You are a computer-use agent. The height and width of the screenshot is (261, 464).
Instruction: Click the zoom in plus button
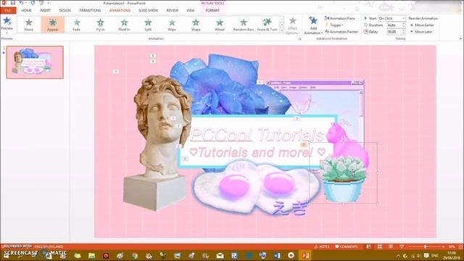point(443,246)
